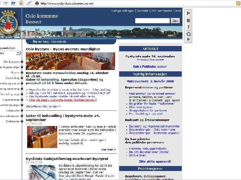This screenshot has height=180, width=241.
Task: Open the Skrive brev link
Action: coord(138,155)
